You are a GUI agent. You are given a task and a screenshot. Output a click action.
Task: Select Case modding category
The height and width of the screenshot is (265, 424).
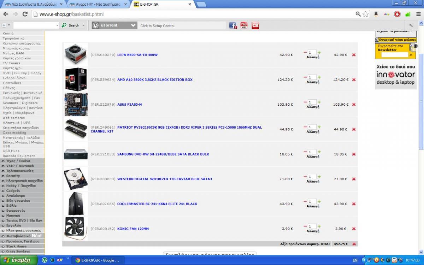pyautogui.click(x=14, y=133)
